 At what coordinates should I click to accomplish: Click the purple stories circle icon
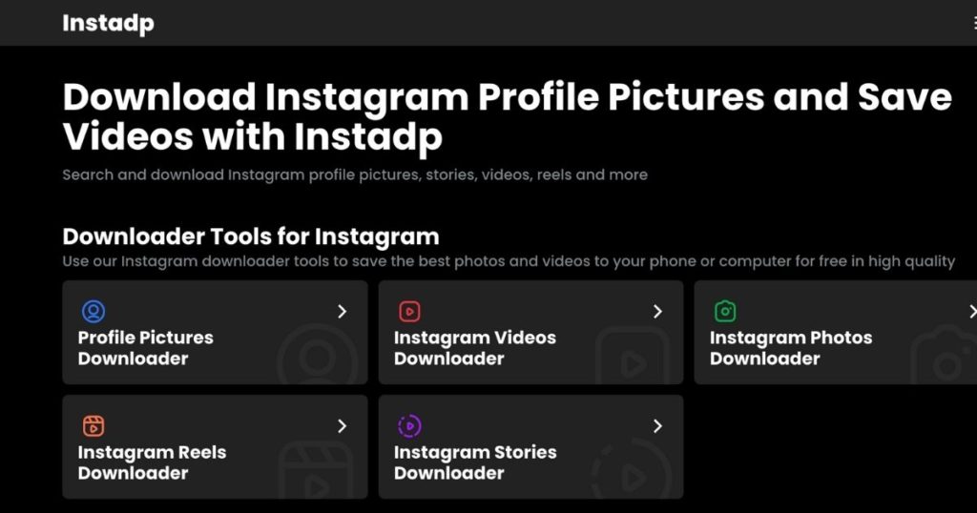(409, 426)
